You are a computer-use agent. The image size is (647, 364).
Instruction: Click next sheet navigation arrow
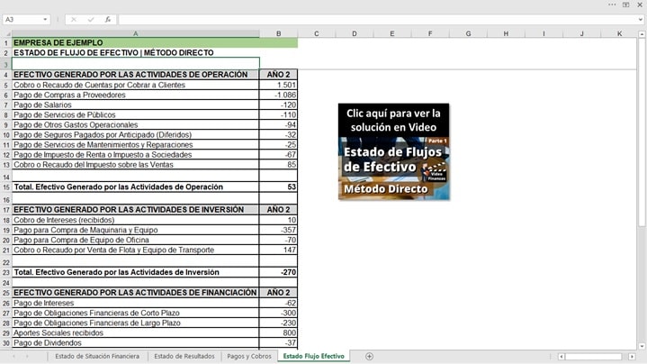point(26,357)
